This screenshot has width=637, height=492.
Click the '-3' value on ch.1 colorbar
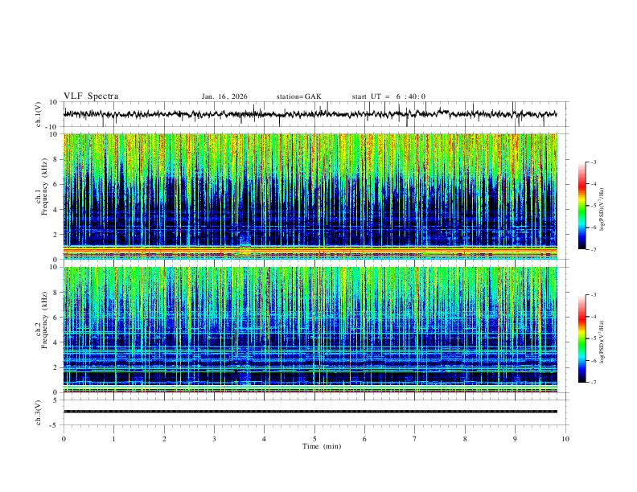point(594,162)
